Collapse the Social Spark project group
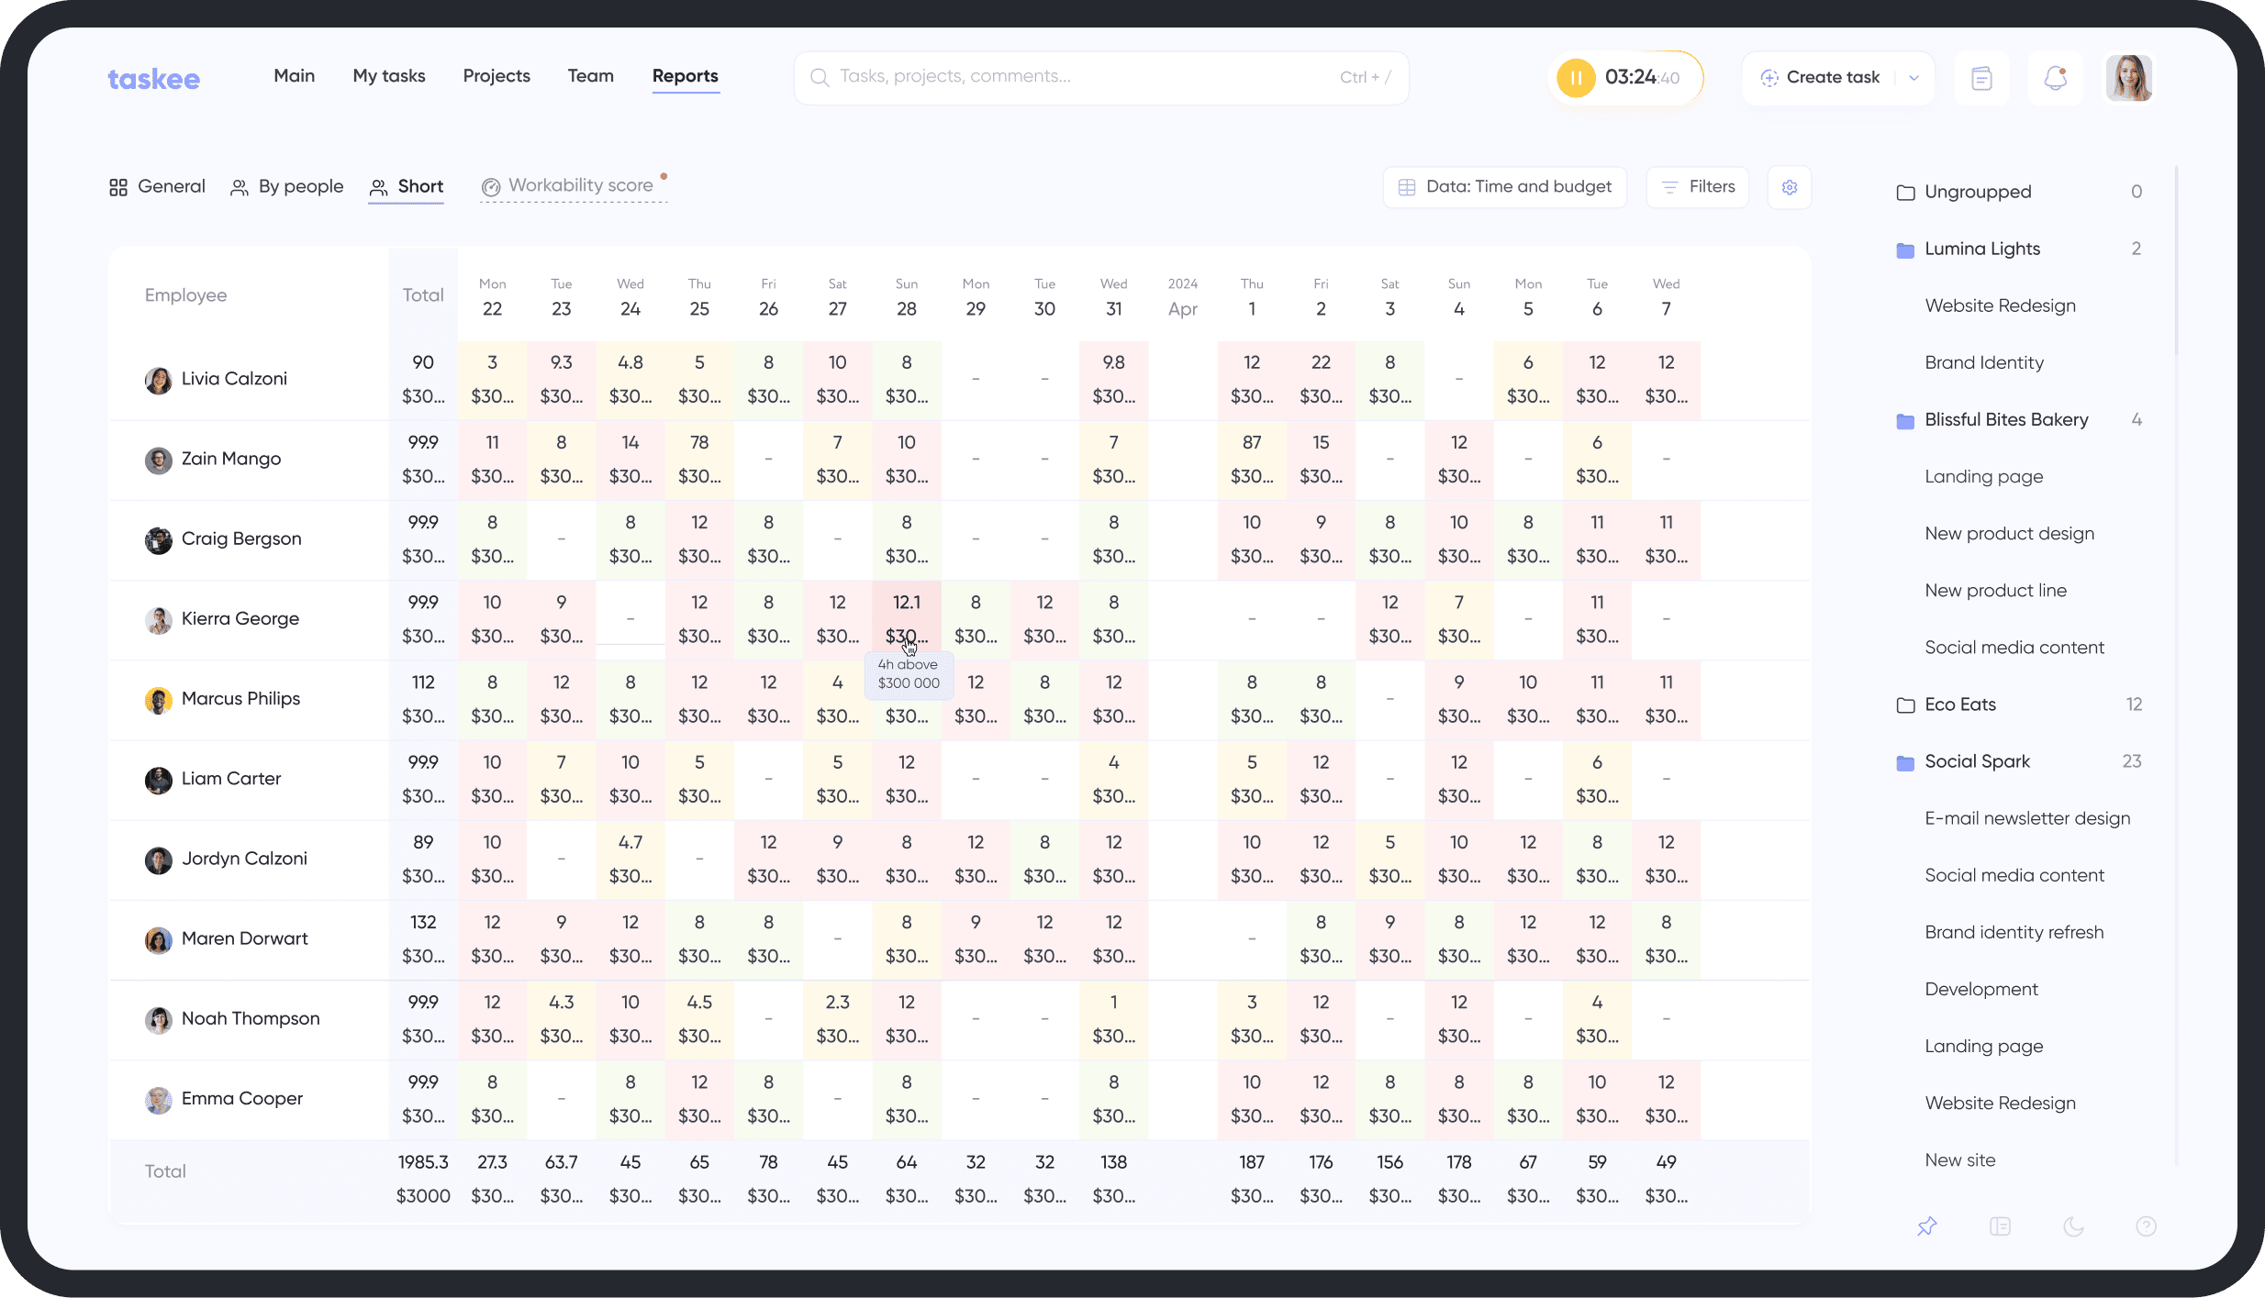 1906,761
